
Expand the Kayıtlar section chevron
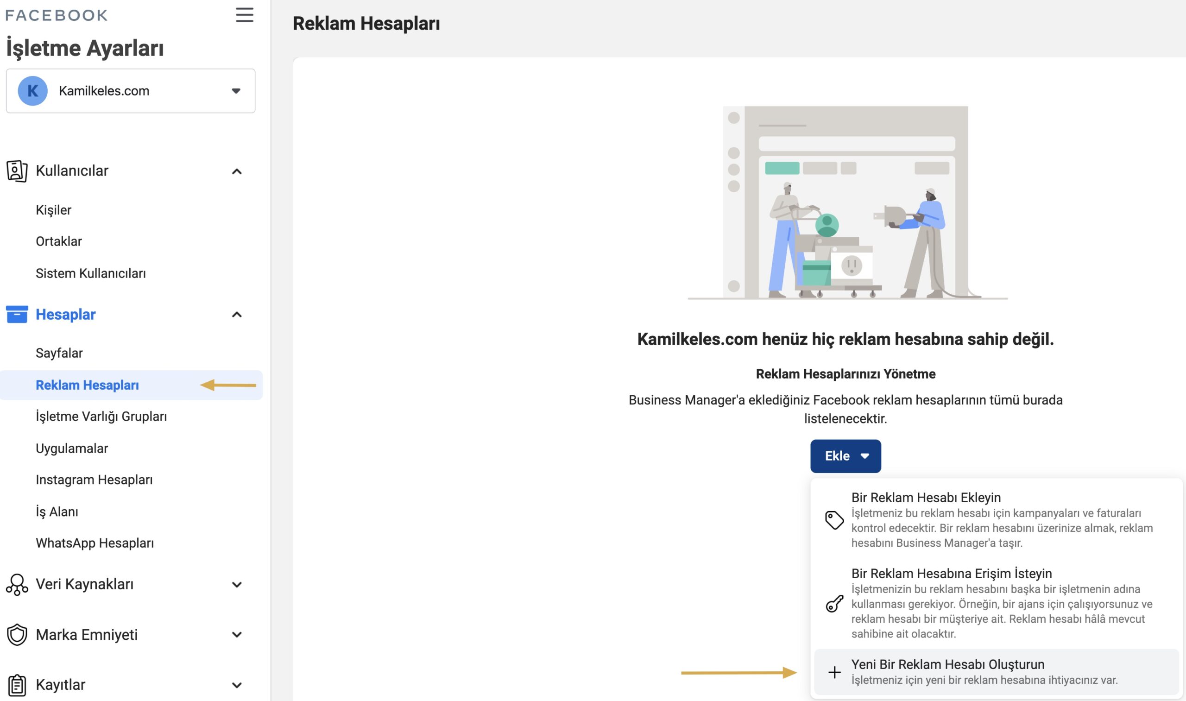click(237, 685)
